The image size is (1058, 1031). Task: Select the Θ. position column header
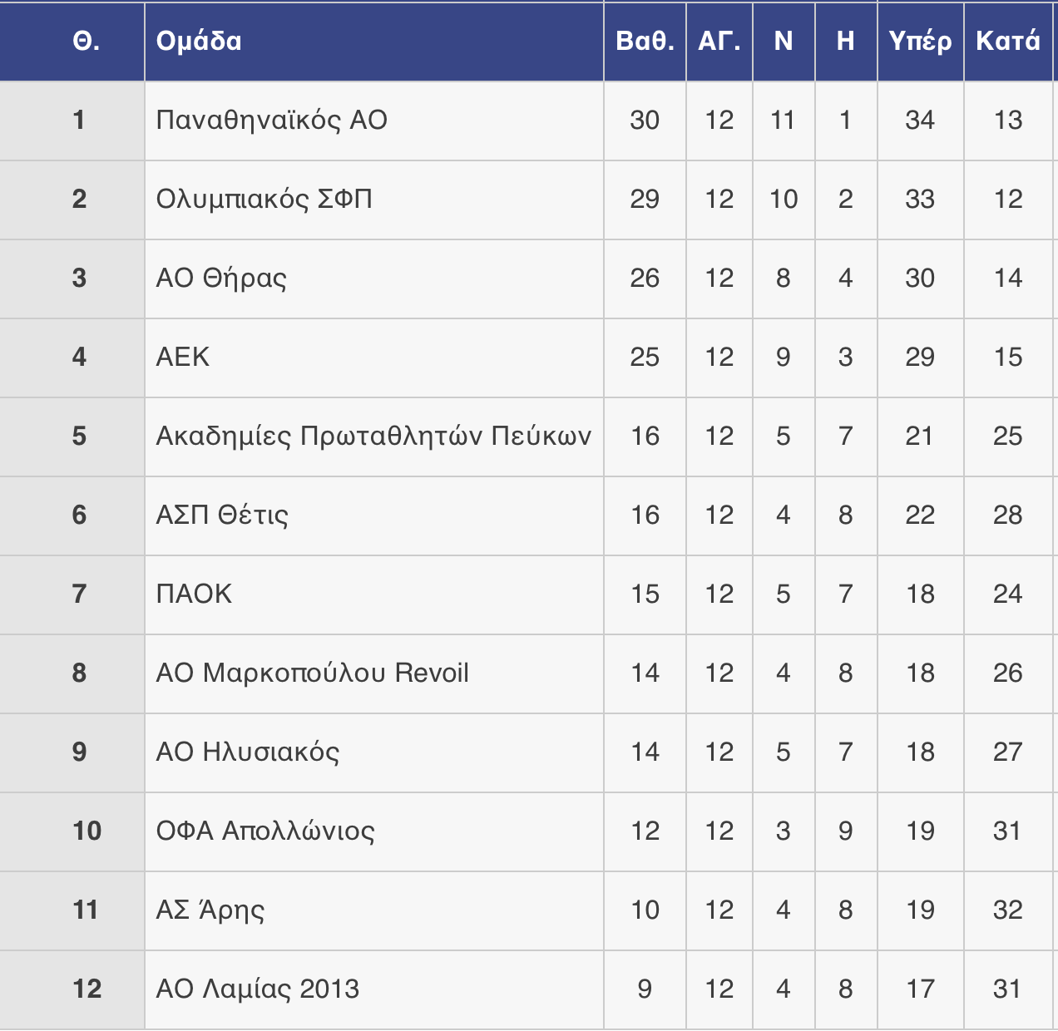[x=87, y=41]
